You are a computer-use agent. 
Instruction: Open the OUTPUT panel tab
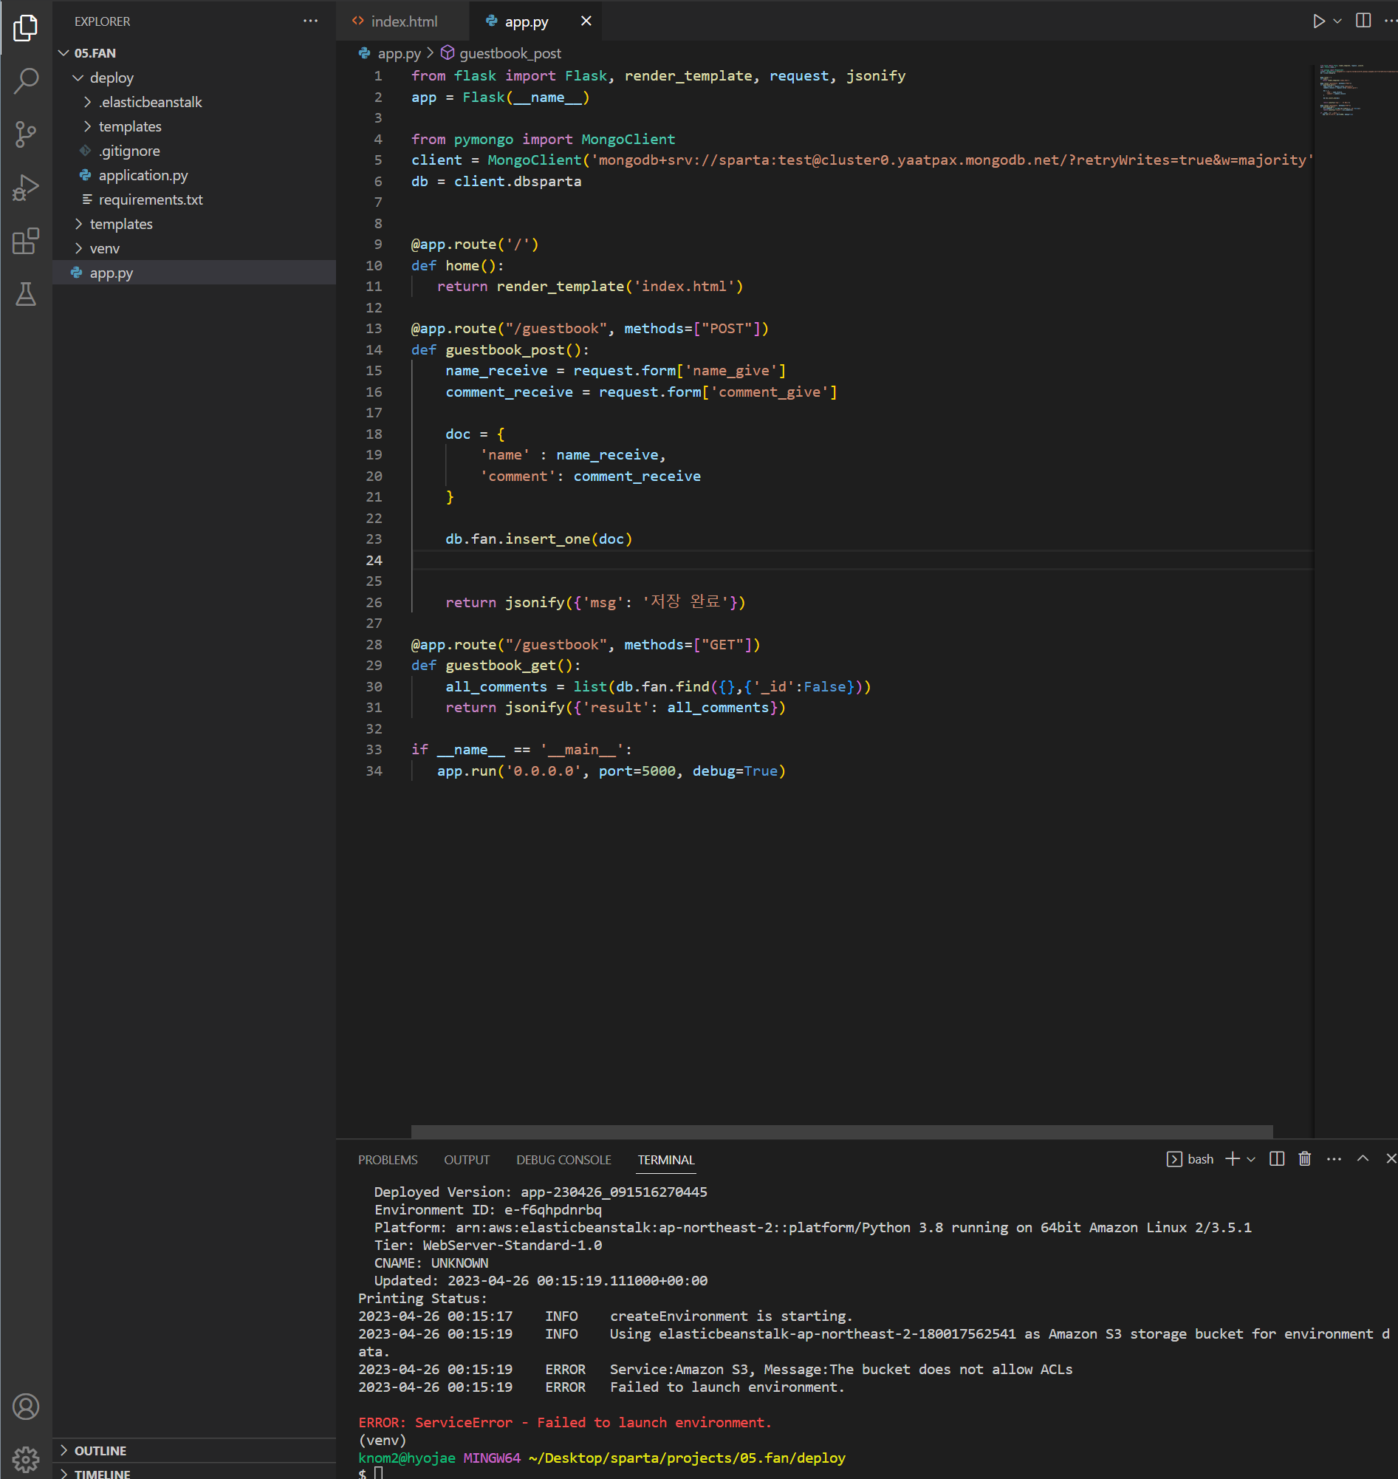click(467, 1160)
